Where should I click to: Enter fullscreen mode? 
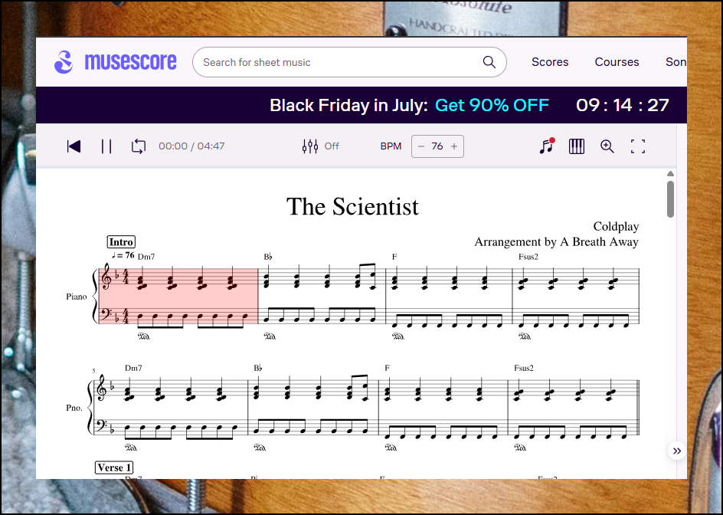pos(638,146)
